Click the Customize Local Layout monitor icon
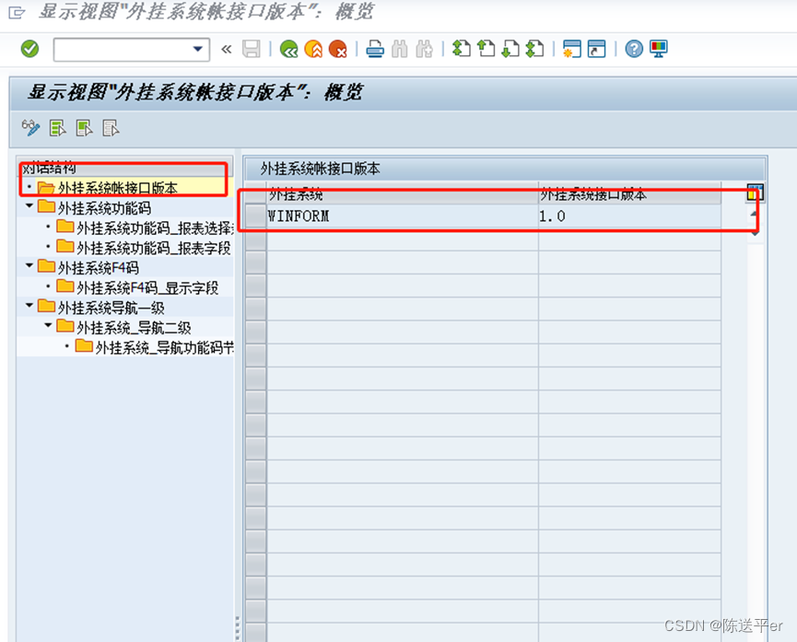The width and height of the screenshot is (797, 642). click(658, 49)
